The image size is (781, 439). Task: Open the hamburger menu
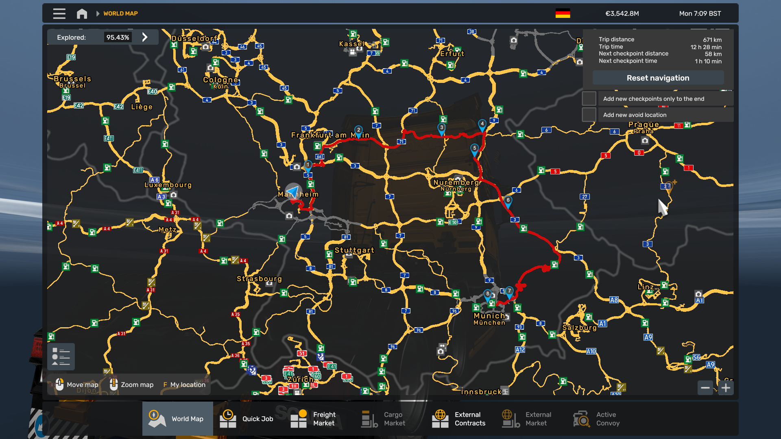click(59, 13)
